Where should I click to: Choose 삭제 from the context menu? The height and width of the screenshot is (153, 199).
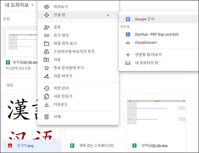[x=78, y=117]
